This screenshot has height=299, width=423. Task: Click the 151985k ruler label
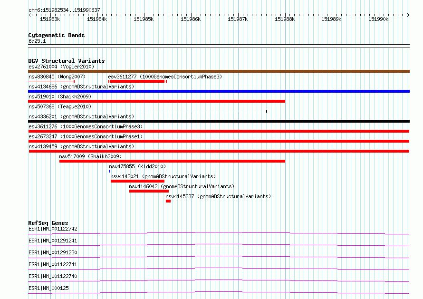click(x=144, y=19)
